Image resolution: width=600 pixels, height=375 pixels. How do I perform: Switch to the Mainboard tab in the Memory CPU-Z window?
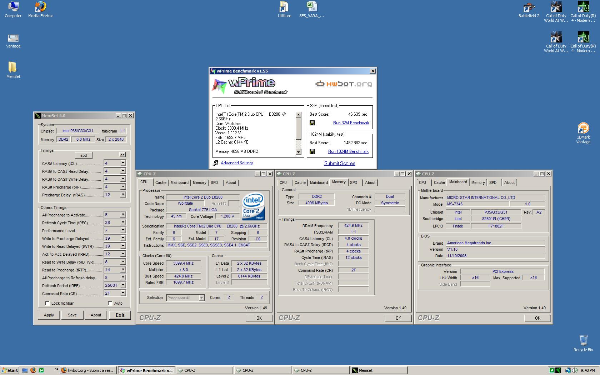[x=319, y=182]
